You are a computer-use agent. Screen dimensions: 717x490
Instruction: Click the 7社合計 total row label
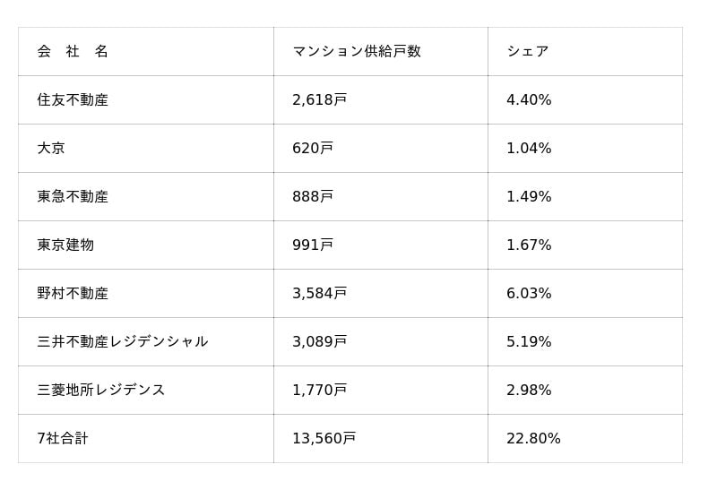[63, 439]
